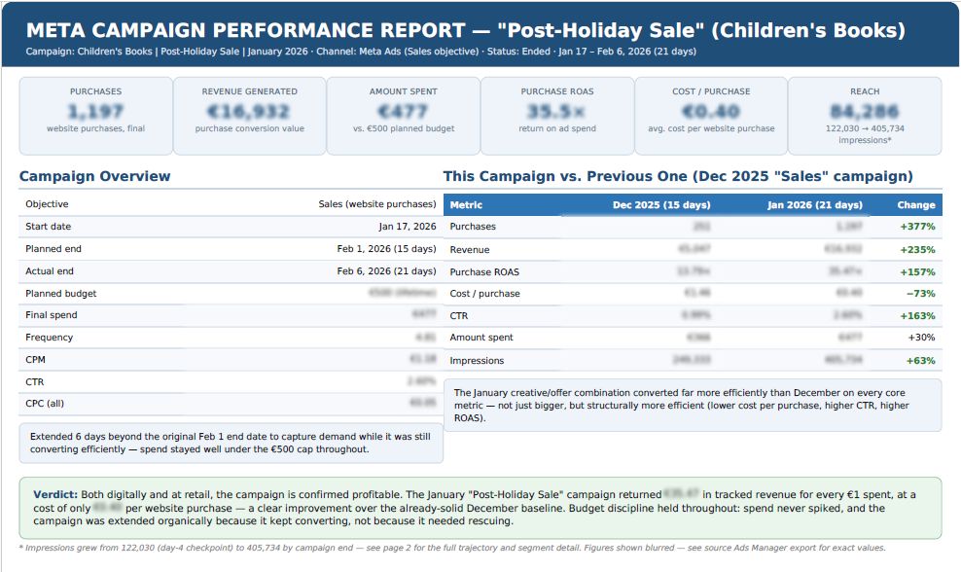Select the value "Feb 6, 2026 (21 days)"

coord(387,271)
